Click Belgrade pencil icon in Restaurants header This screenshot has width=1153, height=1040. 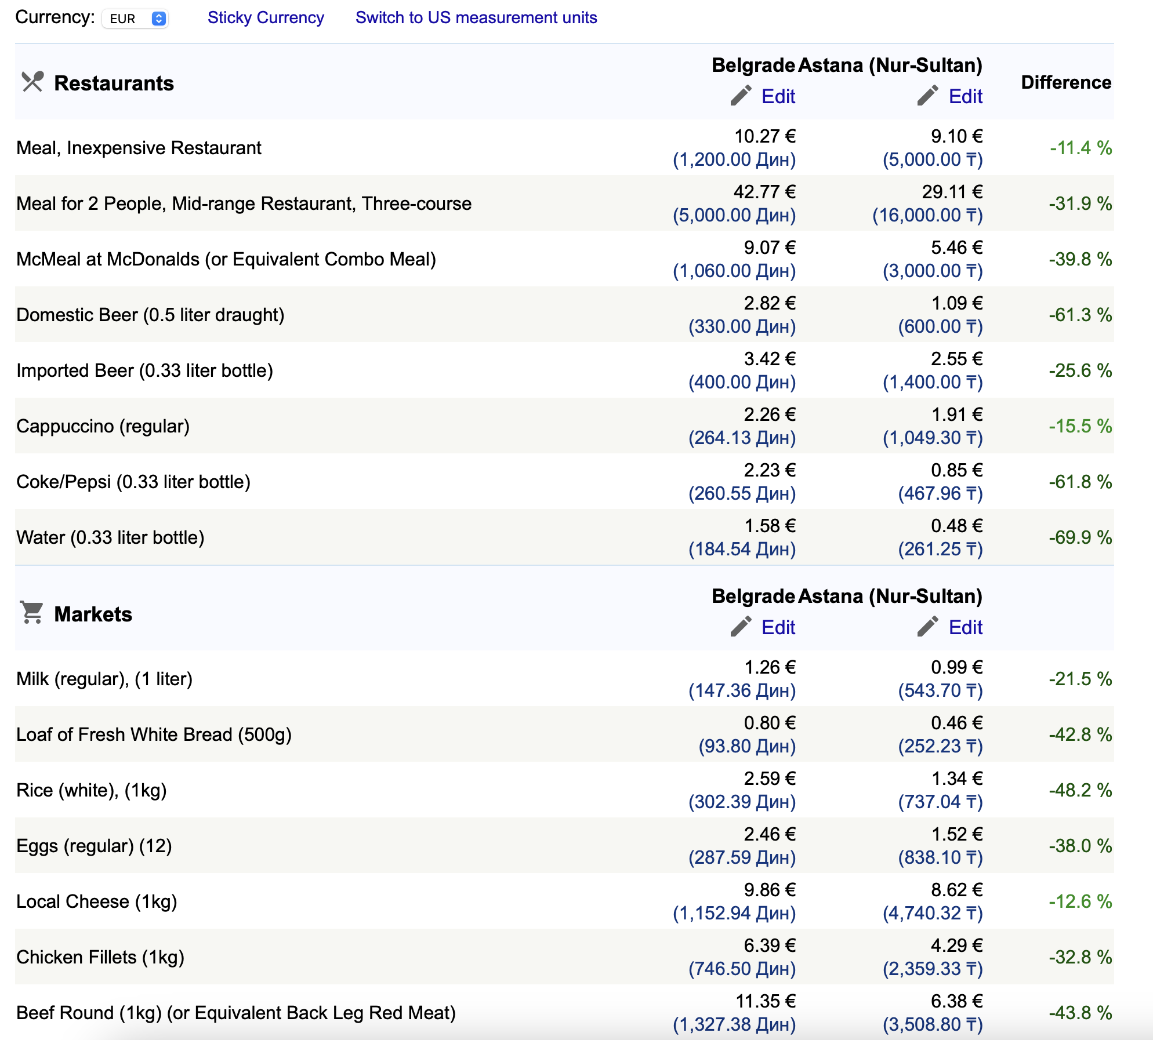(741, 96)
